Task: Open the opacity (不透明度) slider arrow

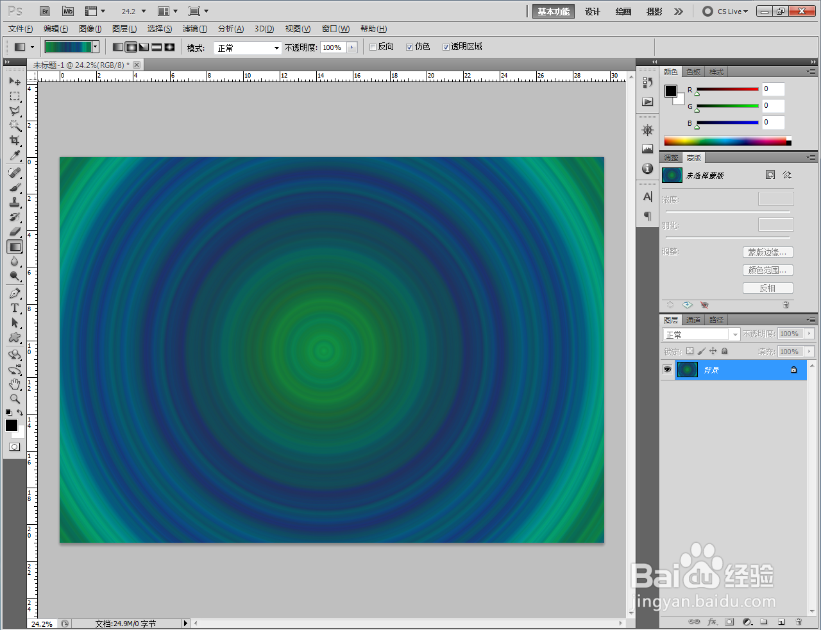Action: point(351,47)
